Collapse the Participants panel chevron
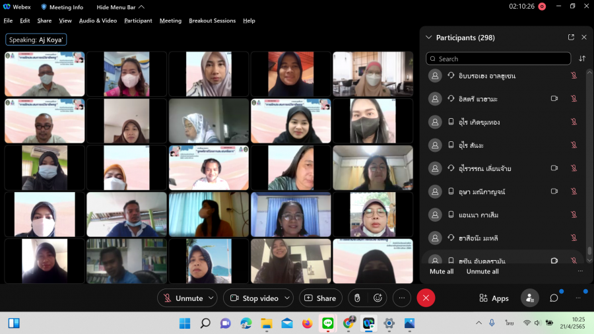 click(429, 38)
